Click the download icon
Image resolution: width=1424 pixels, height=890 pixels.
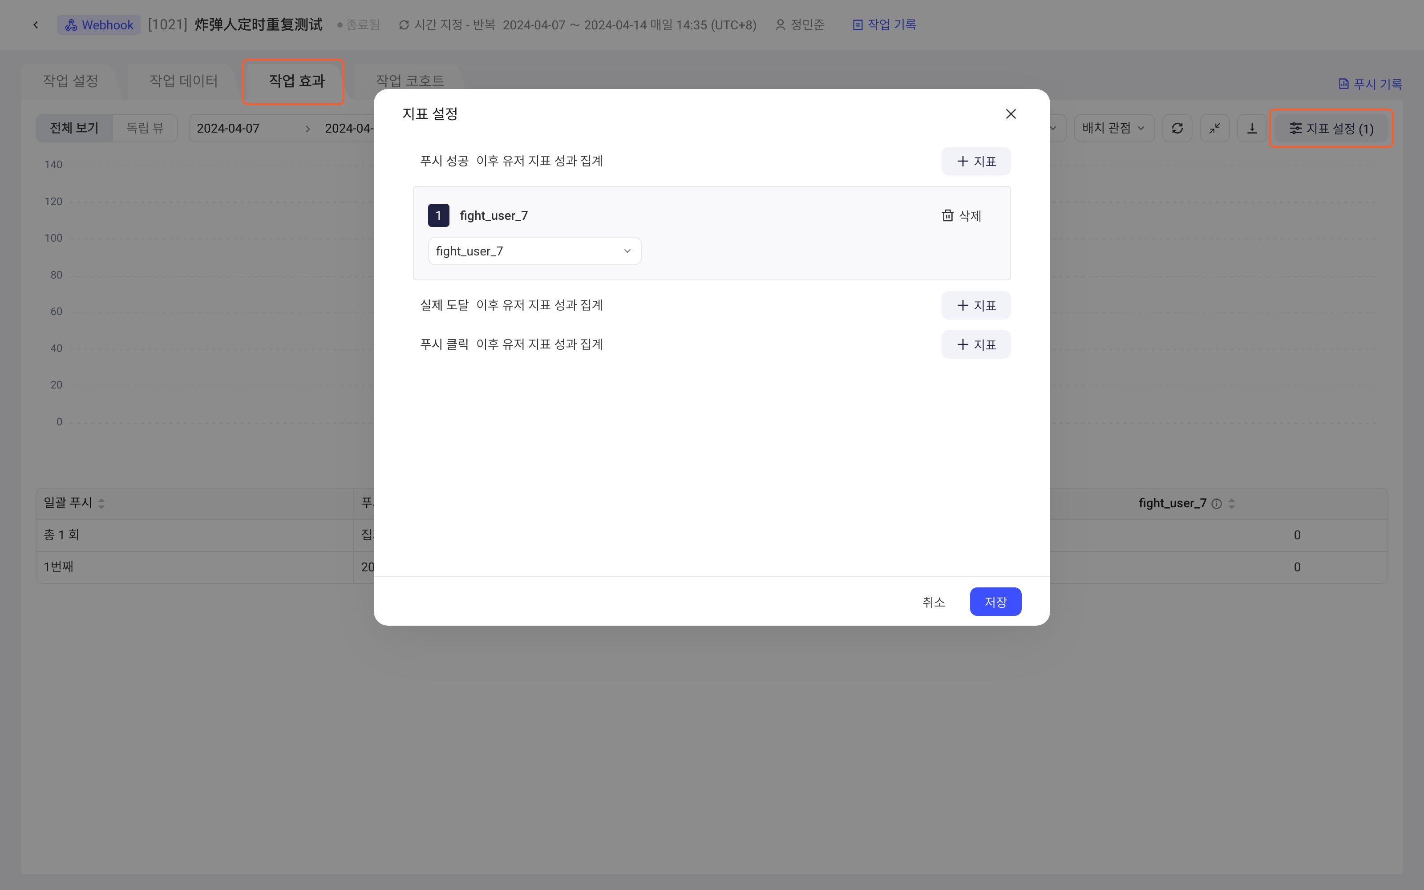point(1252,128)
